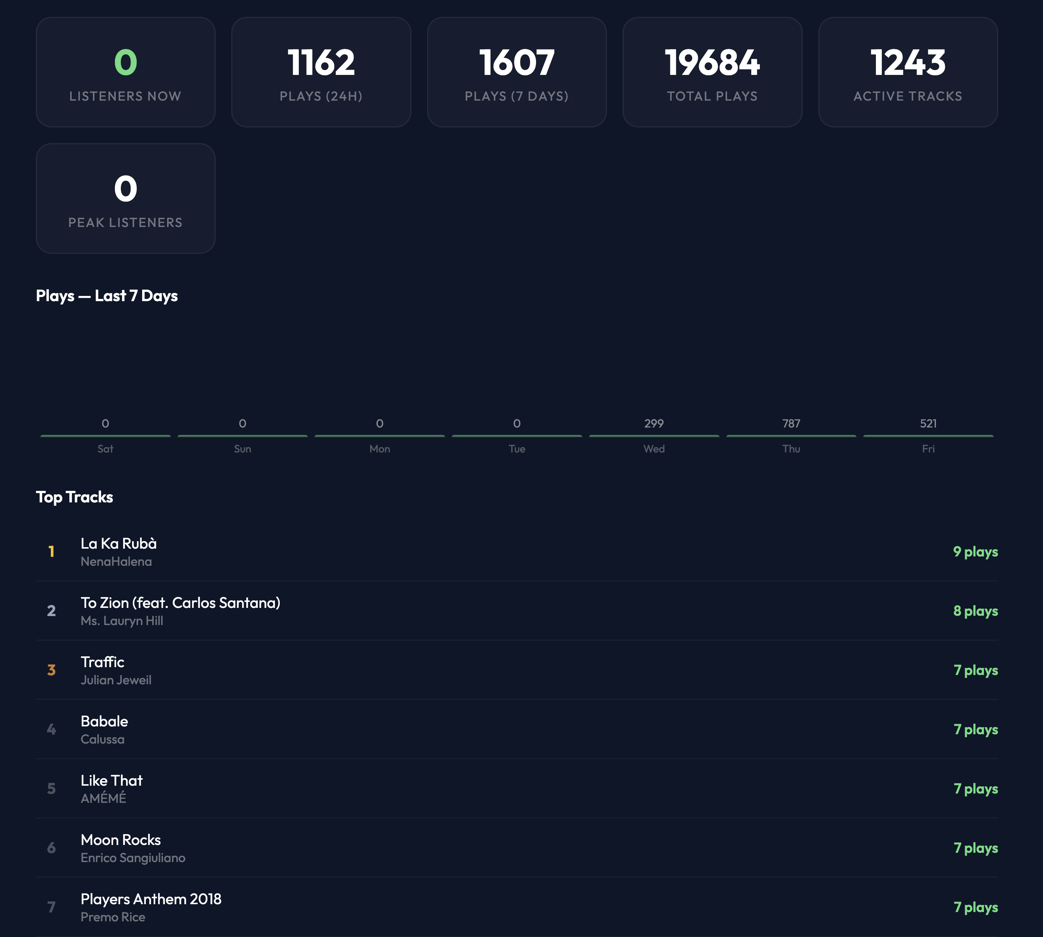Select the Top Tracks heading

pyautogui.click(x=74, y=497)
